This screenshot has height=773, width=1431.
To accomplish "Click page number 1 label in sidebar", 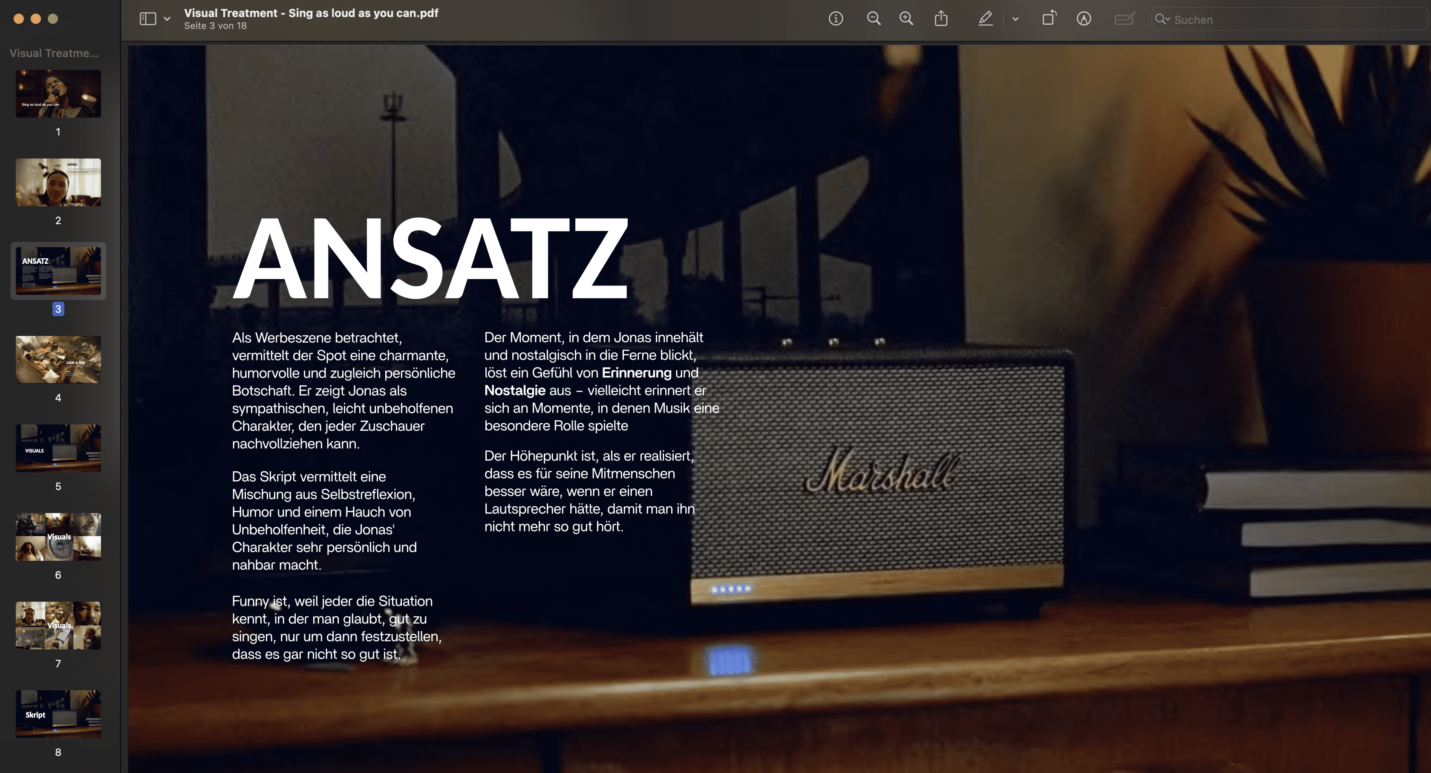I will click(58, 132).
